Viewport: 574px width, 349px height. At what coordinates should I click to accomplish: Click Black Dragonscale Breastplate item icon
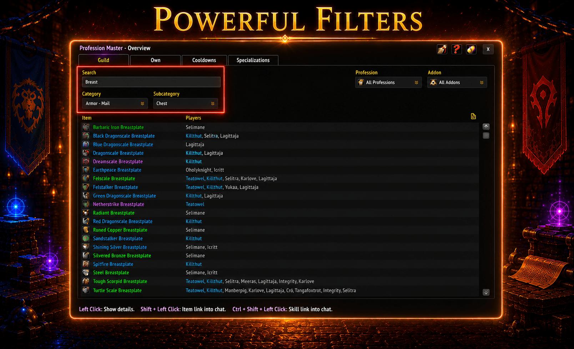click(86, 136)
